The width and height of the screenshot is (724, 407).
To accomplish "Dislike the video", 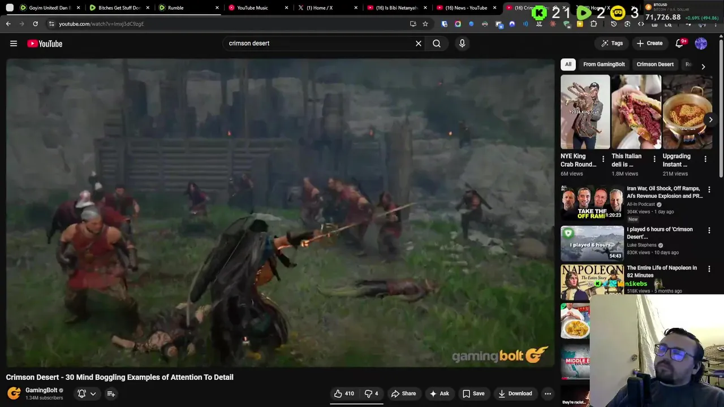I will pos(372,393).
